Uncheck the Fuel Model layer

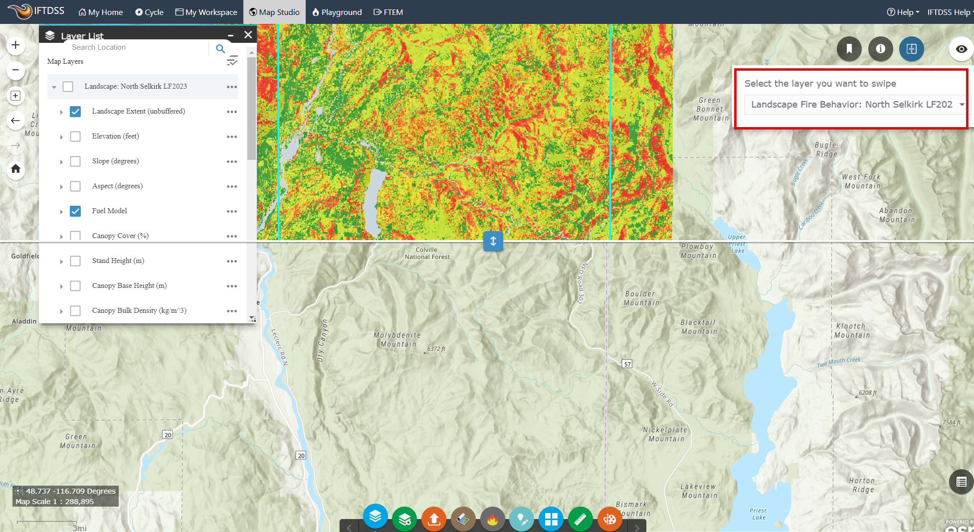point(75,211)
